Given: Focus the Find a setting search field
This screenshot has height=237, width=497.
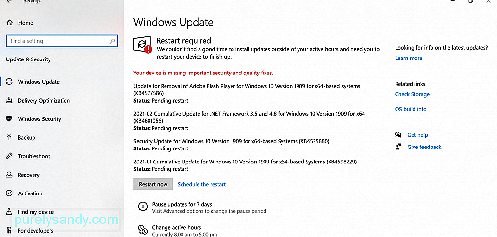Looking at the screenshot, I should [62, 41].
